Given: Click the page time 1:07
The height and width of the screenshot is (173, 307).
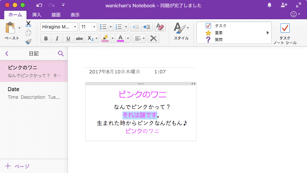Looking at the screenshot, I should coord(160,72).
